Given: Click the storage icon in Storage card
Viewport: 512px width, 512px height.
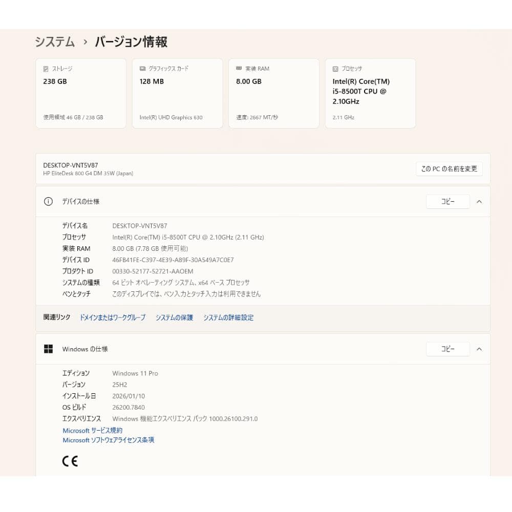Looking at the screenshot, I should point(46,69).
